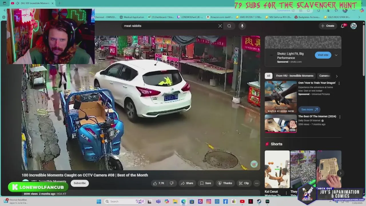Click 'Visit site' on Shokz ad
The image size is (366, 206).
click(x=323, y=55)
